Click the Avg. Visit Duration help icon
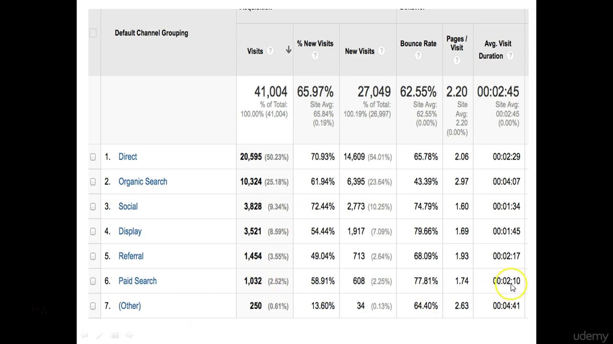The width and height of the screenshot is (613, 344). pyautogui.click(x=511, y=56)
